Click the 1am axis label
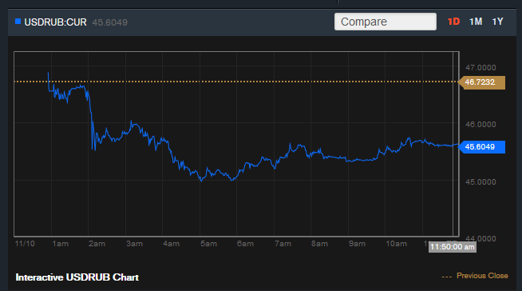Image resolution: width=522 pixels, height=291 pixels. coord(60,244)
